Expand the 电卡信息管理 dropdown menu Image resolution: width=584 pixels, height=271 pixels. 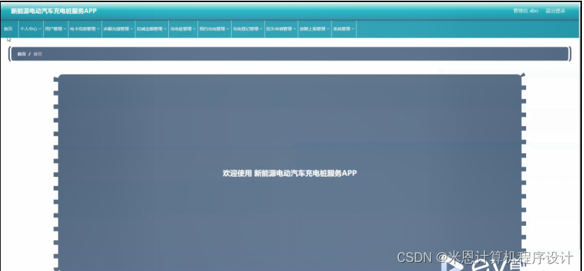85,29
